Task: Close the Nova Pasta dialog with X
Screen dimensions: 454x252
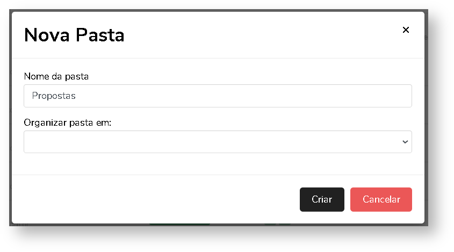Action: 406,30
